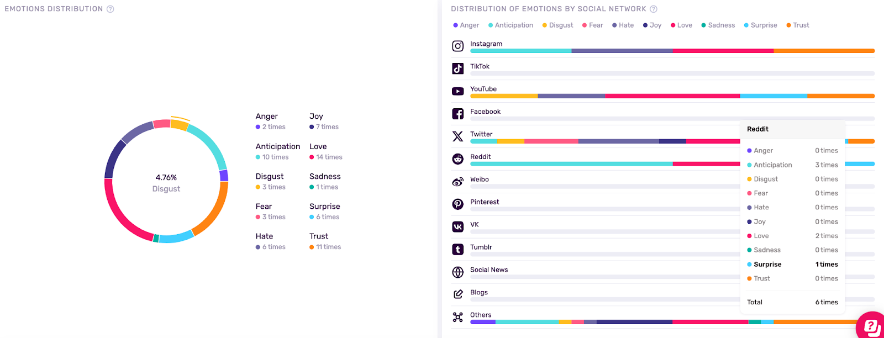Open the support chat widget button
This screenshot has height=338, width=884.
point(871,326)
